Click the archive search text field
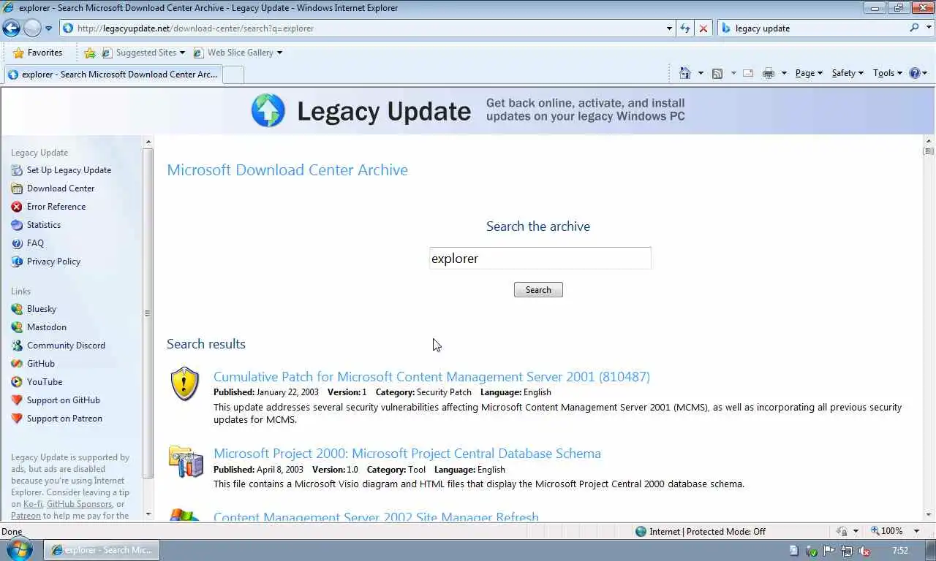The image size is (936, 561). [x=540, y=258]
